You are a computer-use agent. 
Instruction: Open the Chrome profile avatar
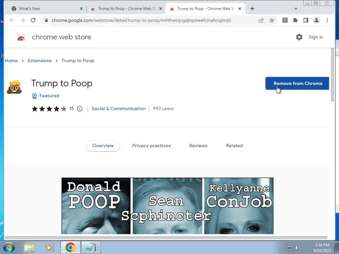[316, 20]
